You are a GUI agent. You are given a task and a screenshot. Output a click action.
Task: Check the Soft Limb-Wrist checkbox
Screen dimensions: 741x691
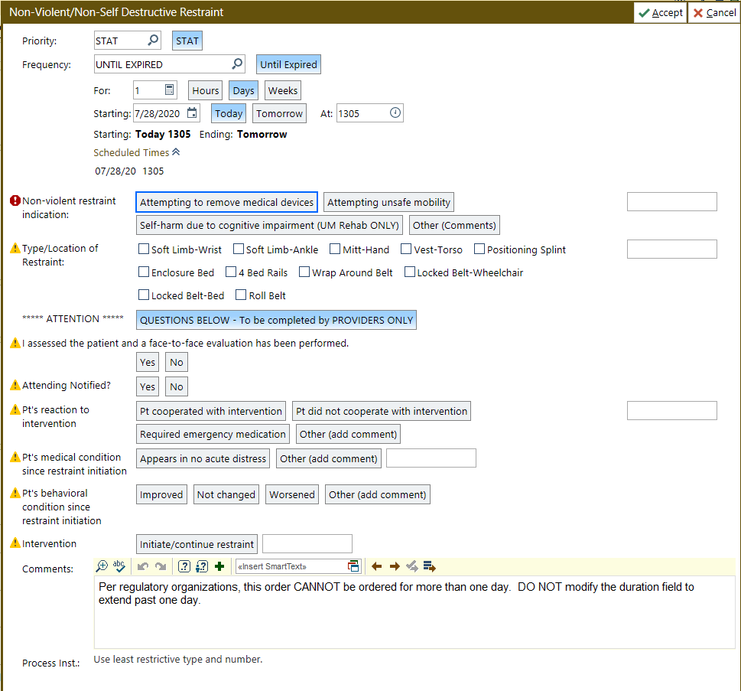coord(144,249)
